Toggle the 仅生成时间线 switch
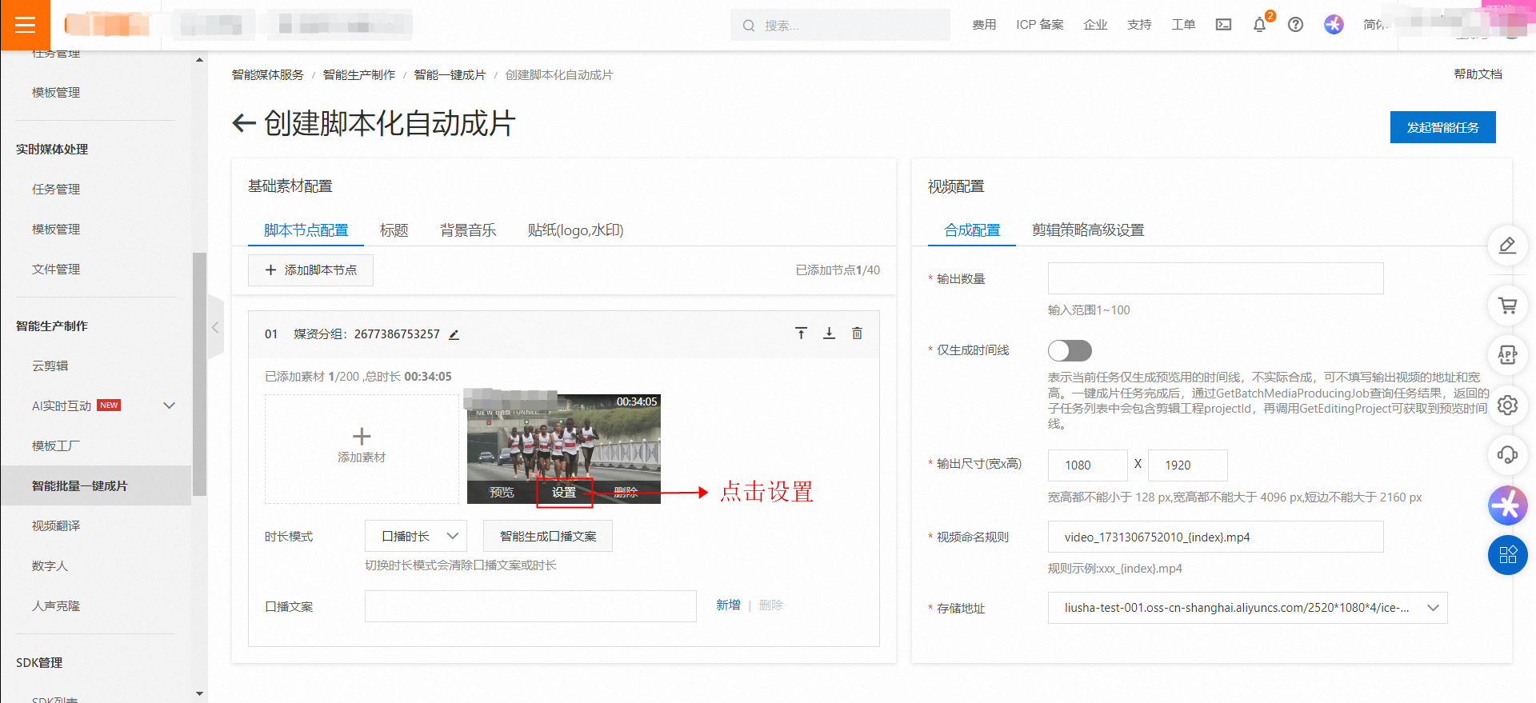Viewport: 1536px width, 703px height. click(1070, 350)
